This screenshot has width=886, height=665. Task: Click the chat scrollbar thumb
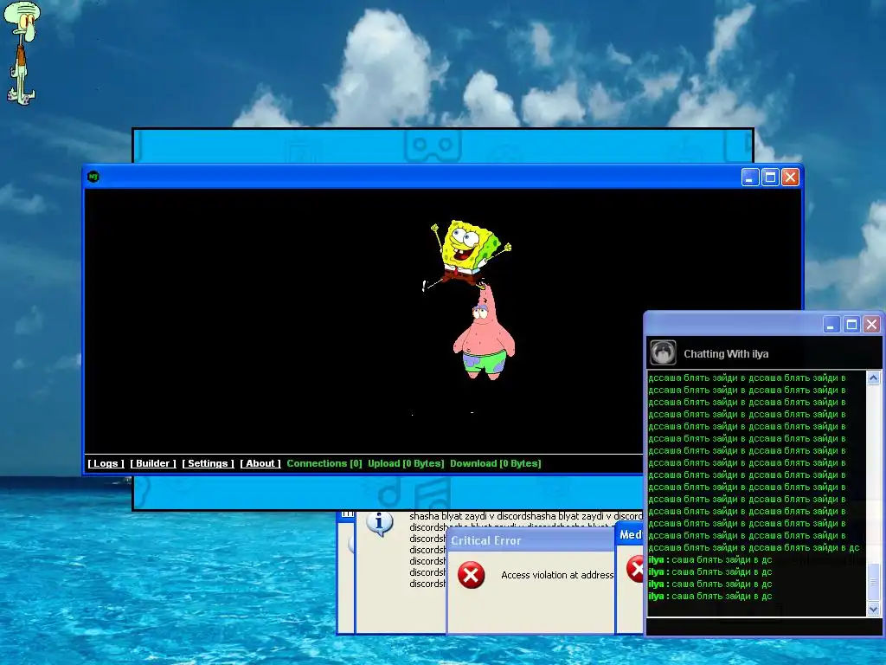[874, 583]
